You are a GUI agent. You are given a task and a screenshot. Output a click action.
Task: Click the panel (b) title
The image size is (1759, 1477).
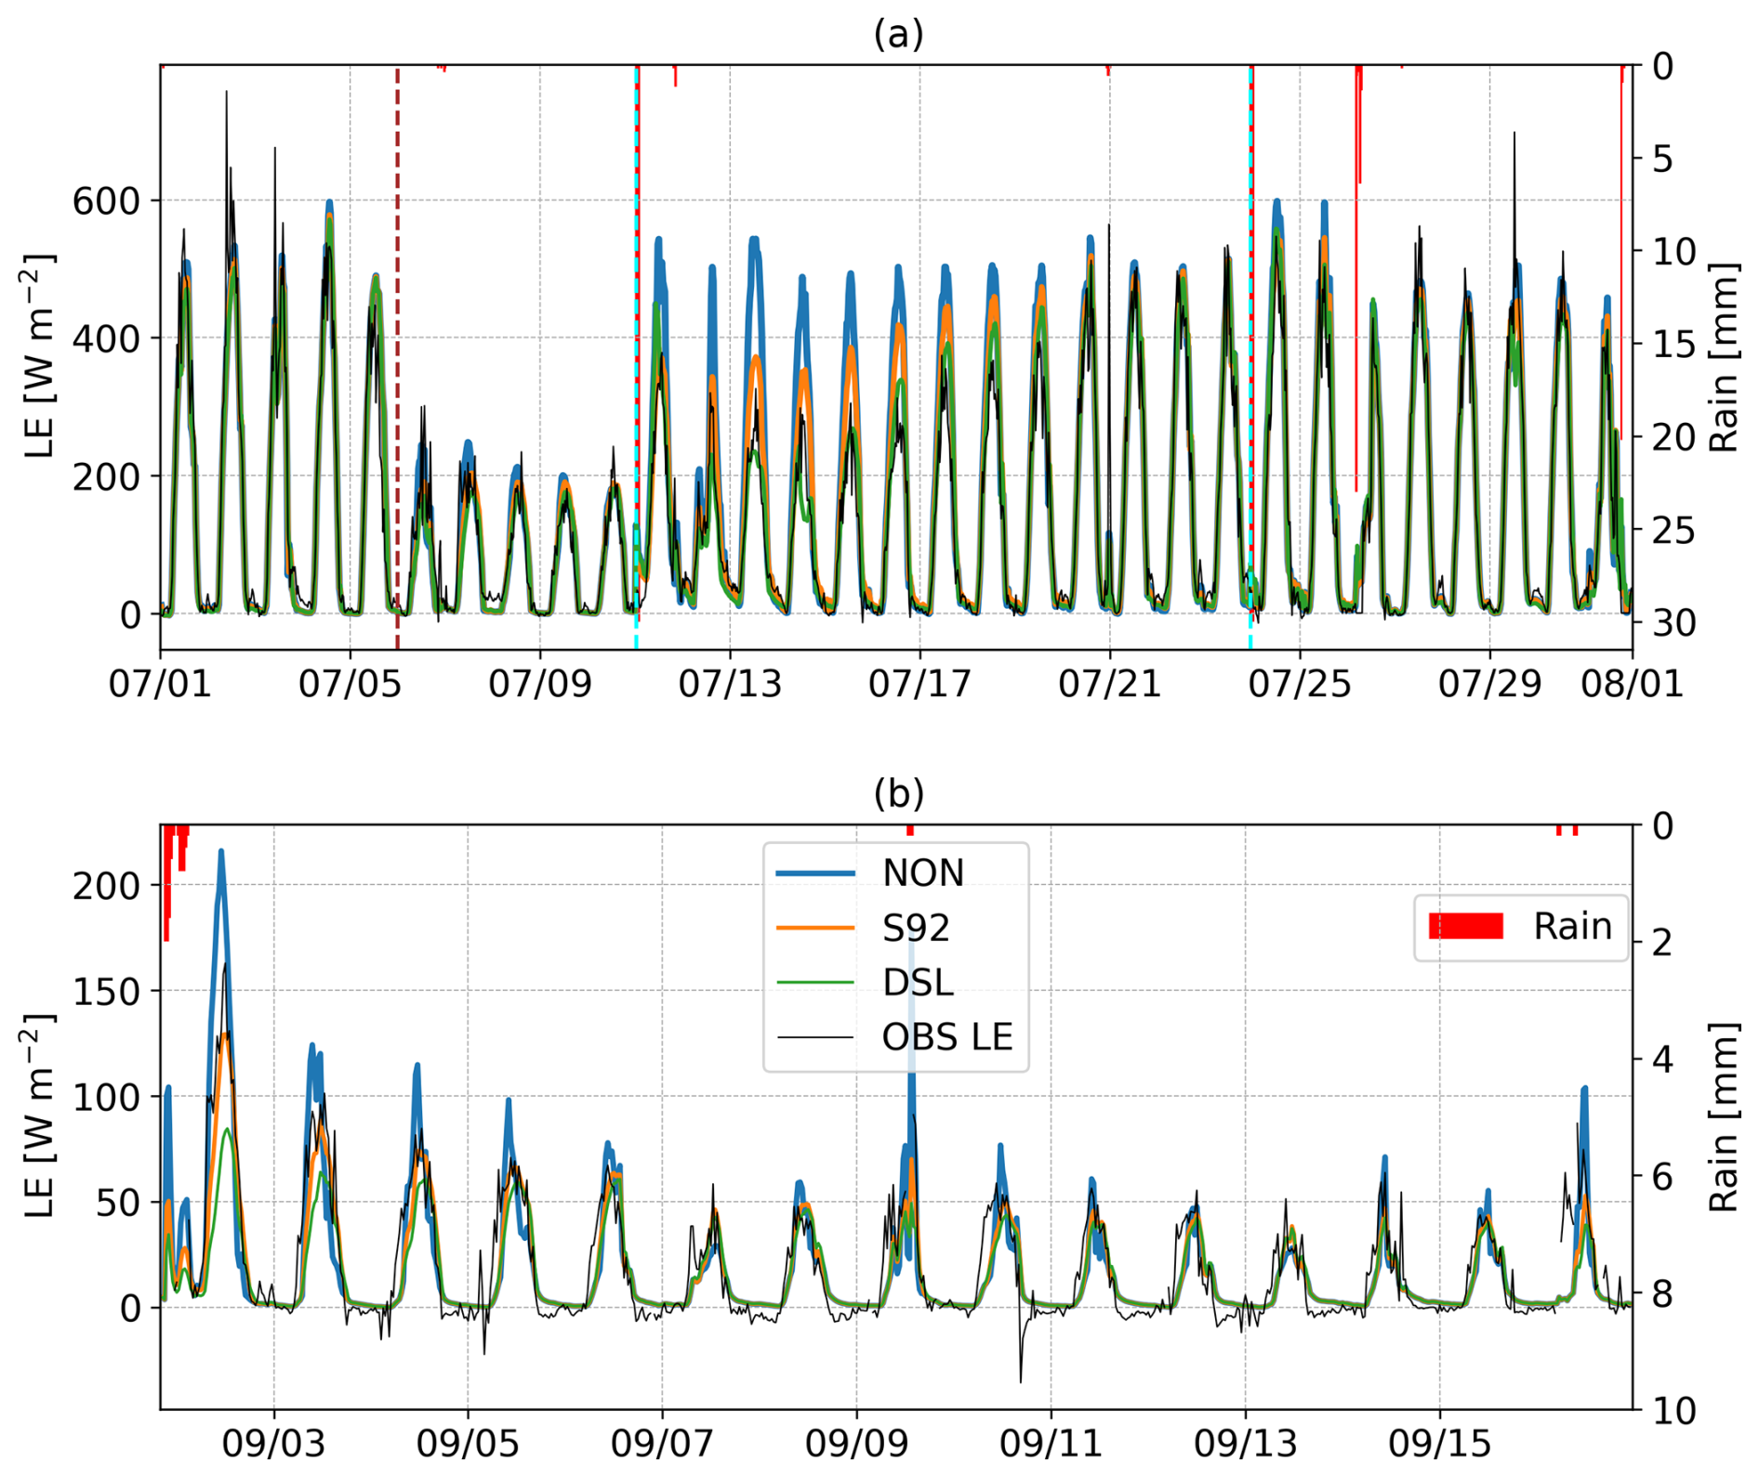click(x=898, y=794)
